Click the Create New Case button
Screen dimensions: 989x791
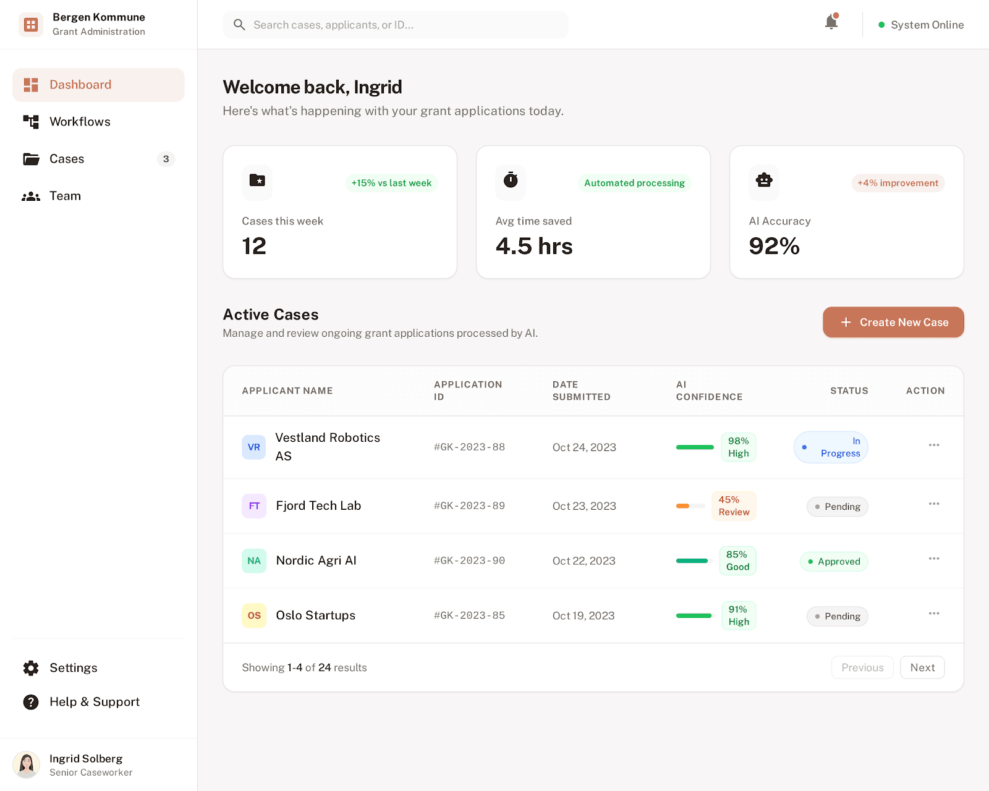pyautogui.click(x=893, y=322)
